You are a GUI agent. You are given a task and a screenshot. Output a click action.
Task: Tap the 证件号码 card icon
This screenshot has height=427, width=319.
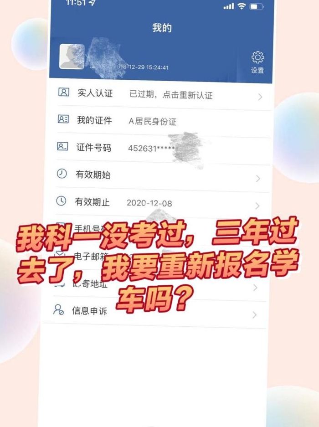tap(62, 146)
